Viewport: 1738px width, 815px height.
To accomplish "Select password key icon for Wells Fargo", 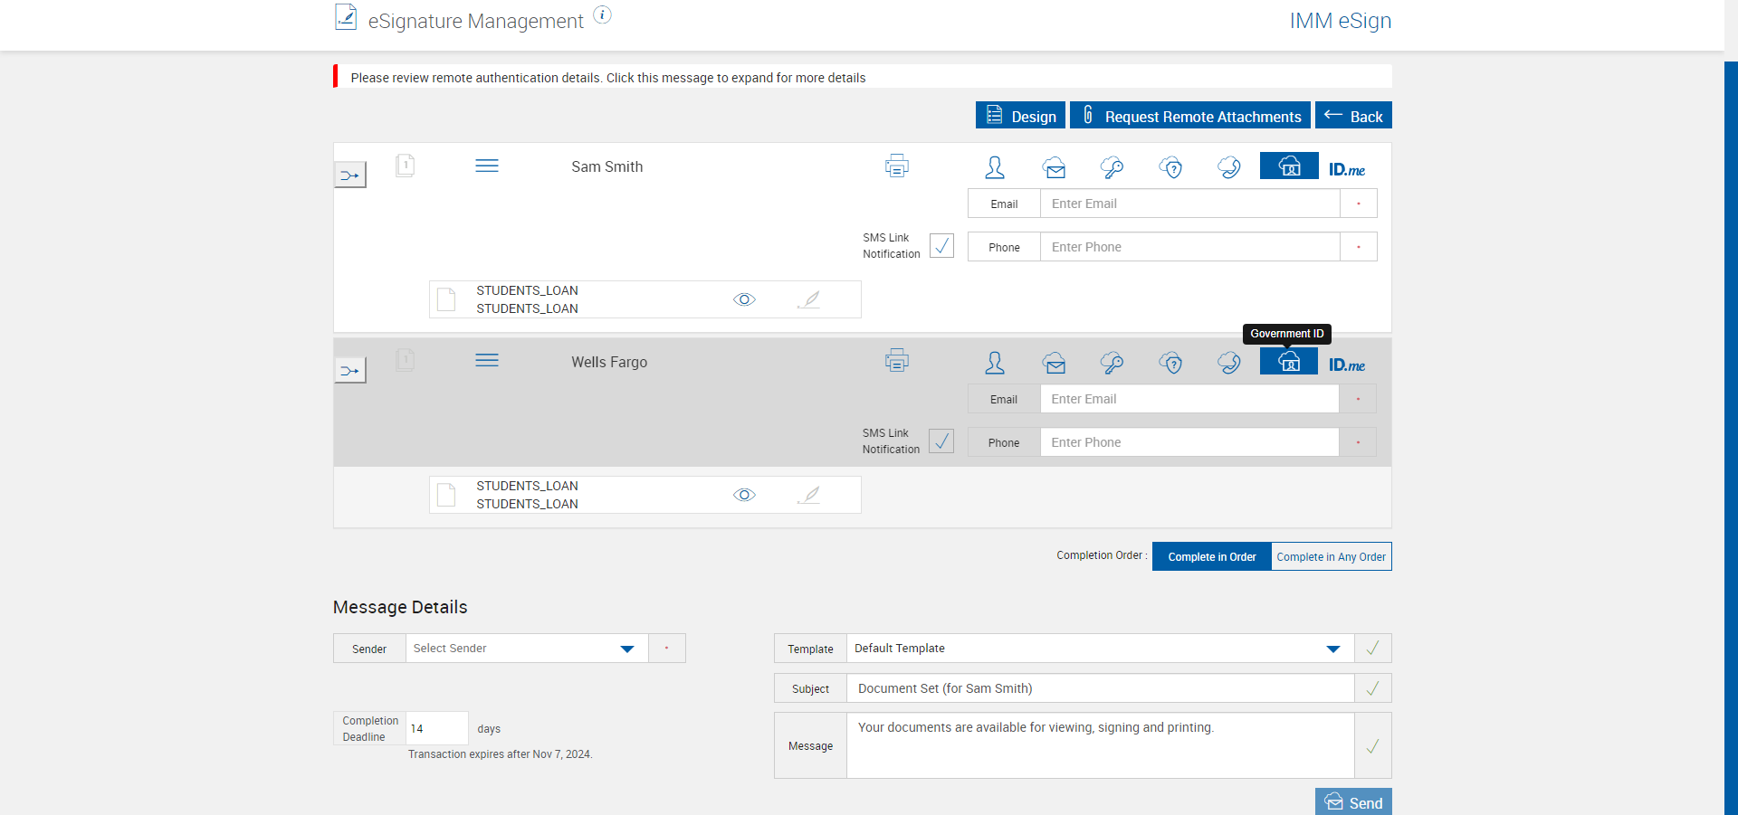I will click(1112, 363).
